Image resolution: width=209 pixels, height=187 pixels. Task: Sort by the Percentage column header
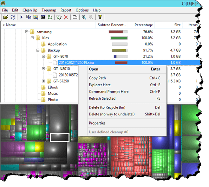[141, 25]
